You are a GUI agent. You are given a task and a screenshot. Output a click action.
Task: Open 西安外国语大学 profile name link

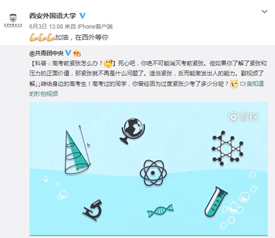pyautogui.click(x=52, y=16)
